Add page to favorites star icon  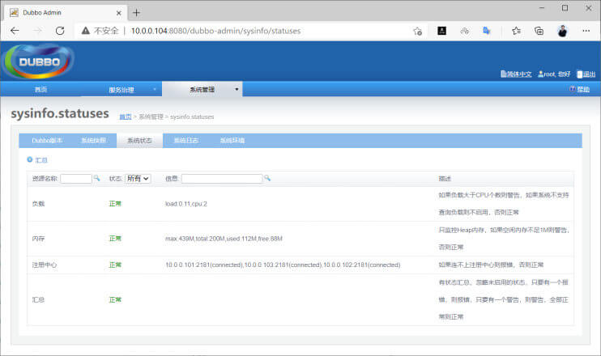point(417,31)
